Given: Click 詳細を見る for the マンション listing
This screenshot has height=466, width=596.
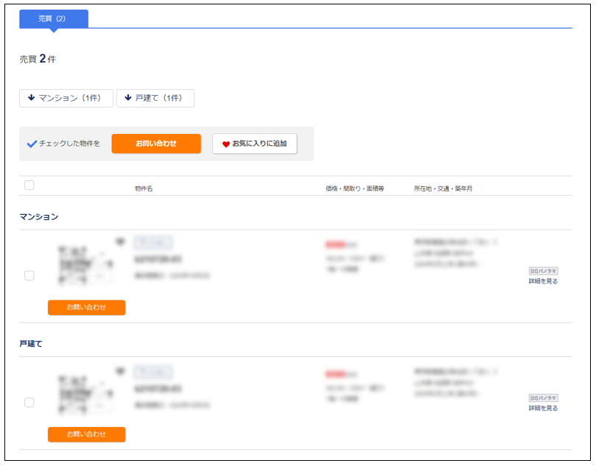Looking at the screenshot, I should click(543, 281).
